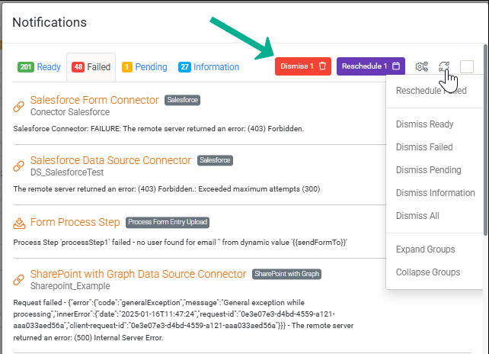Click the Sharepoint_Example subtitle

70,286
